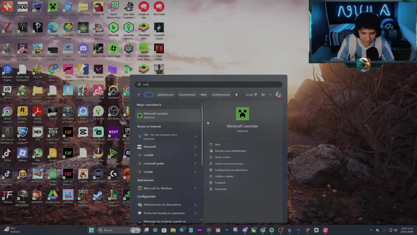The width and height of the screenshot is (417, 235).
Task: Switch to the Web filter tab
Action: [203, 95]
